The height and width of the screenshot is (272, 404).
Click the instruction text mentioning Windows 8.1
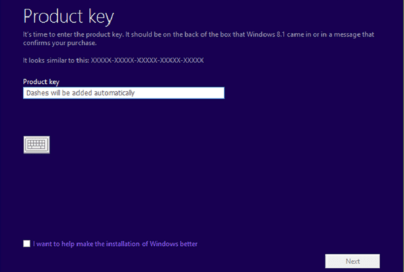point(199,38)
